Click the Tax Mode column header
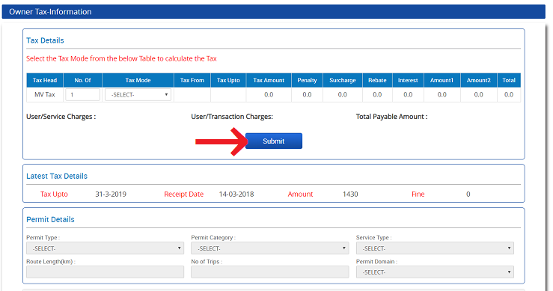Image resolution: width=553 pixels, height=291 pixels. click(138, 81)
